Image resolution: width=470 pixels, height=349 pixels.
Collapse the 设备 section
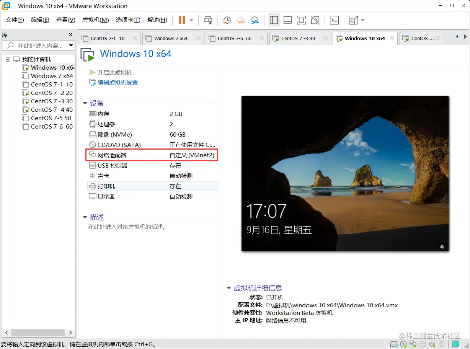click(85, 103)
